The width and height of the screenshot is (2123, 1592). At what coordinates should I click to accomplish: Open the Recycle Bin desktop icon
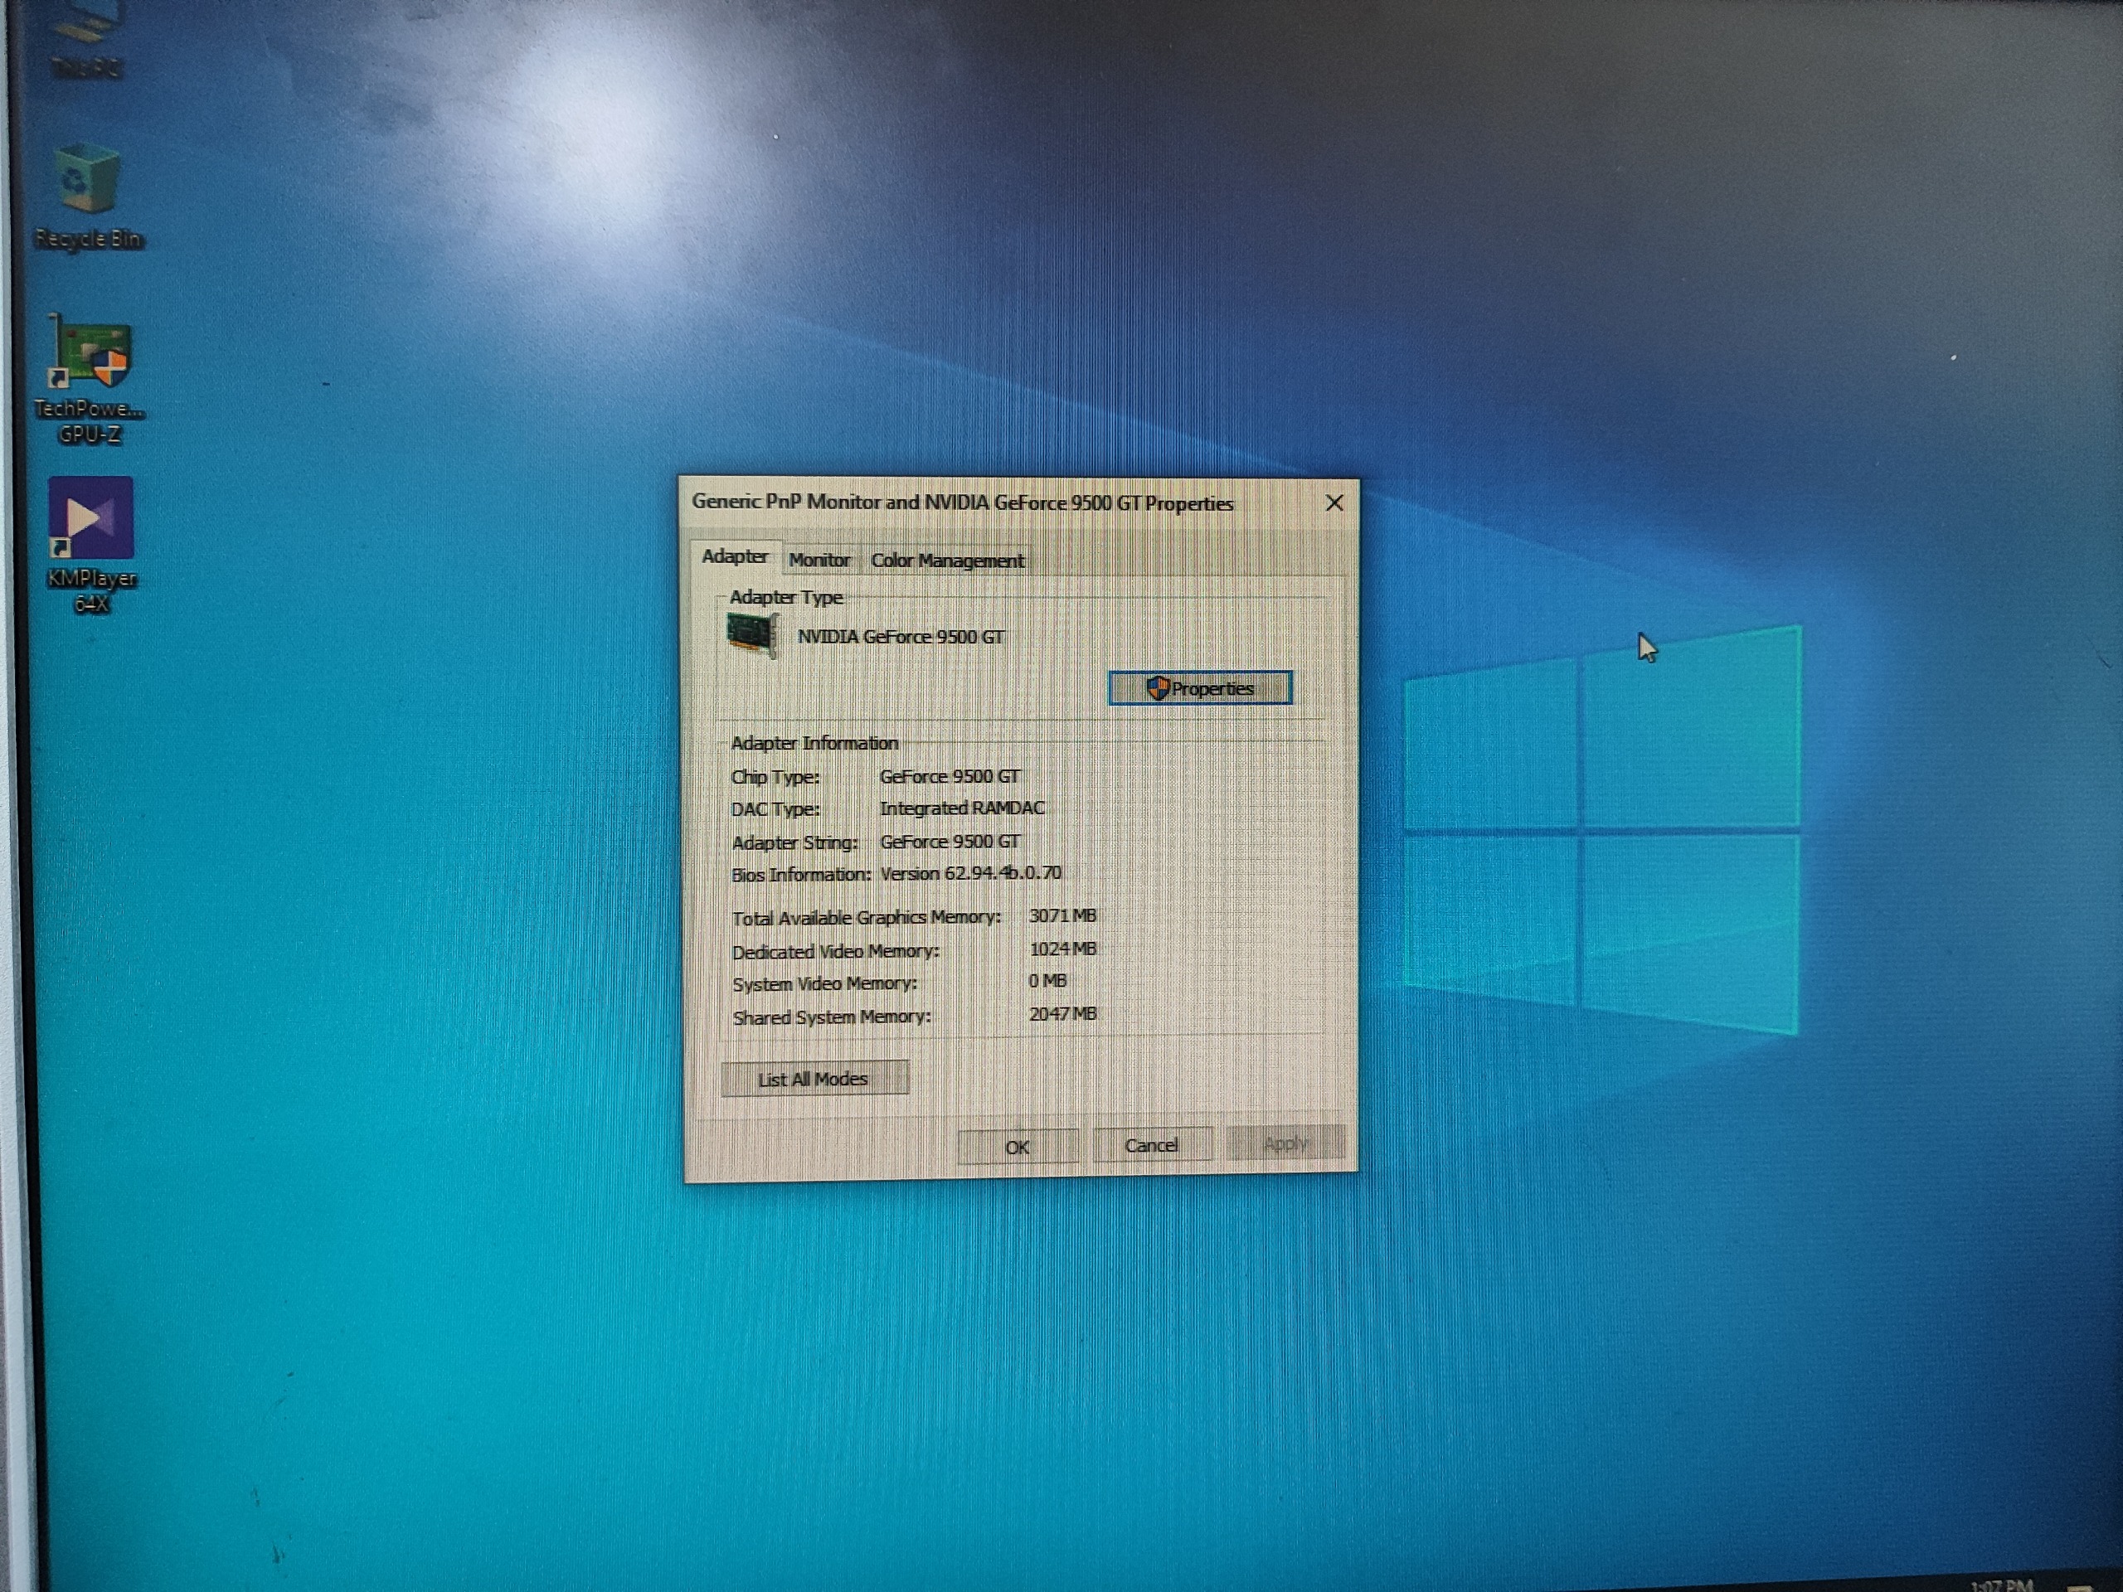(x=88, y=197)
